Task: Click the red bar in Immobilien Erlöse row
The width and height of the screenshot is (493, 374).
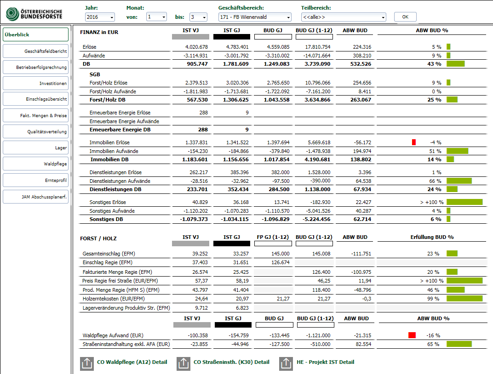Action: click(414, 142)
